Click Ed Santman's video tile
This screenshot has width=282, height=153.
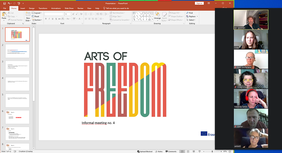(251, 20)
